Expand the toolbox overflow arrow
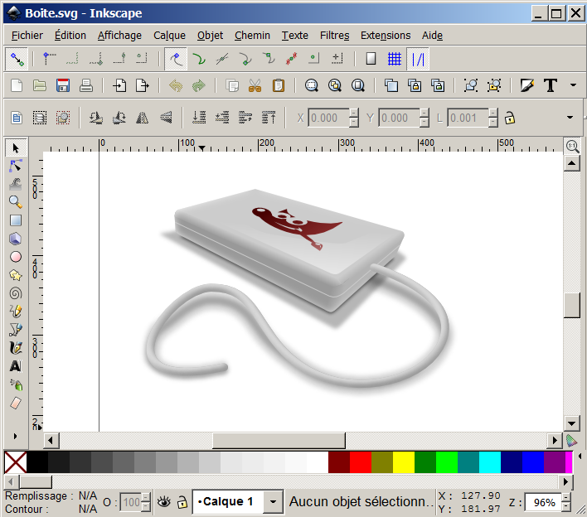Viewport: 587px width, 517px height. pos(16,436)
